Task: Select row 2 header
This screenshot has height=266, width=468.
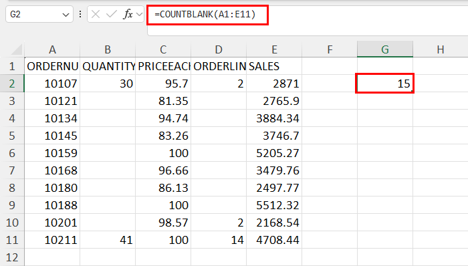Action: pos(12,84)
